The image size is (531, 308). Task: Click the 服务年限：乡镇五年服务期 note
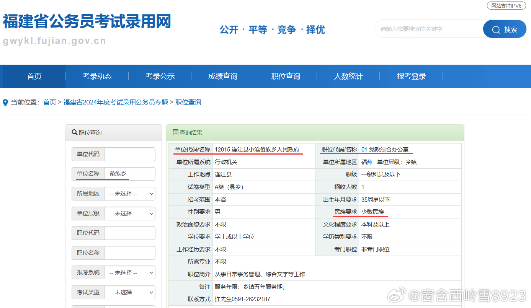pos(250,287)
